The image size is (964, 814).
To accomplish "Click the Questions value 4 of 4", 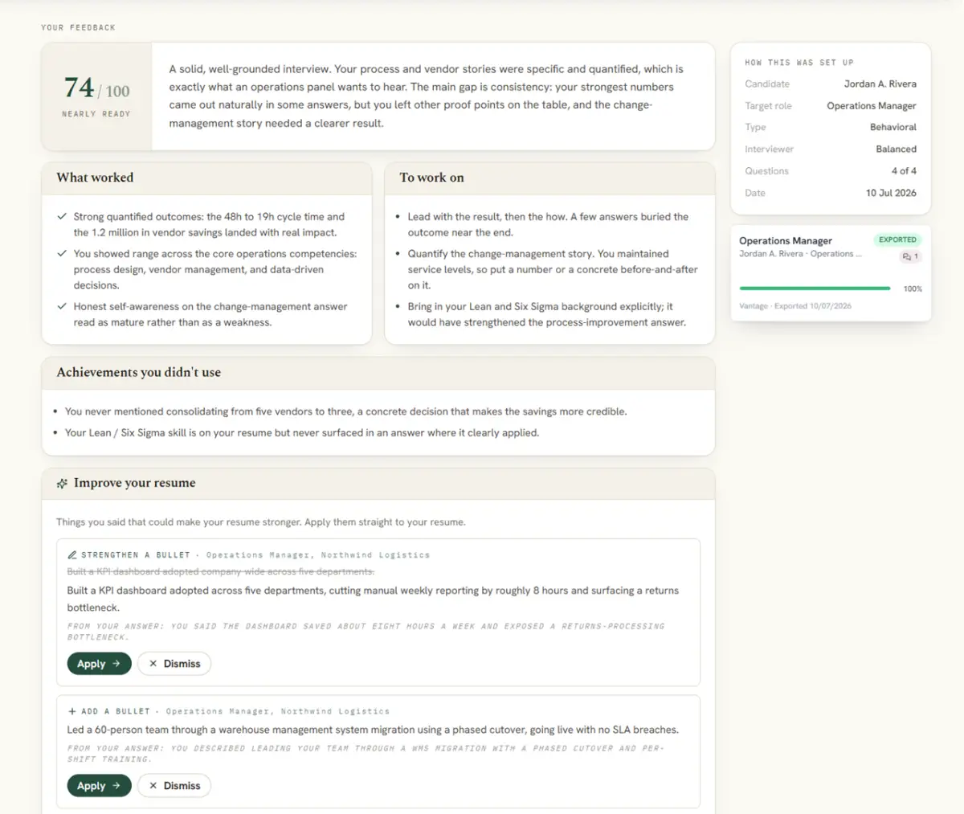I will (x=904, y=171).
